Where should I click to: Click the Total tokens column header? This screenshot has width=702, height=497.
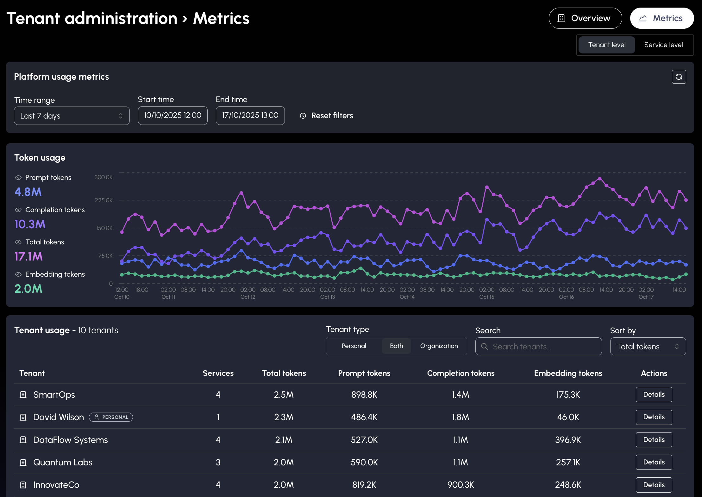[x=284, y=373]
